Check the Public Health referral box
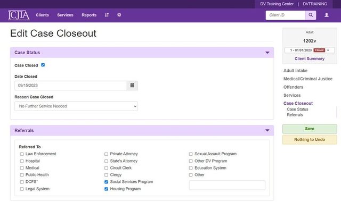Image resolution: width=341 pixels, height=202 pixels. tap(22, 175)
